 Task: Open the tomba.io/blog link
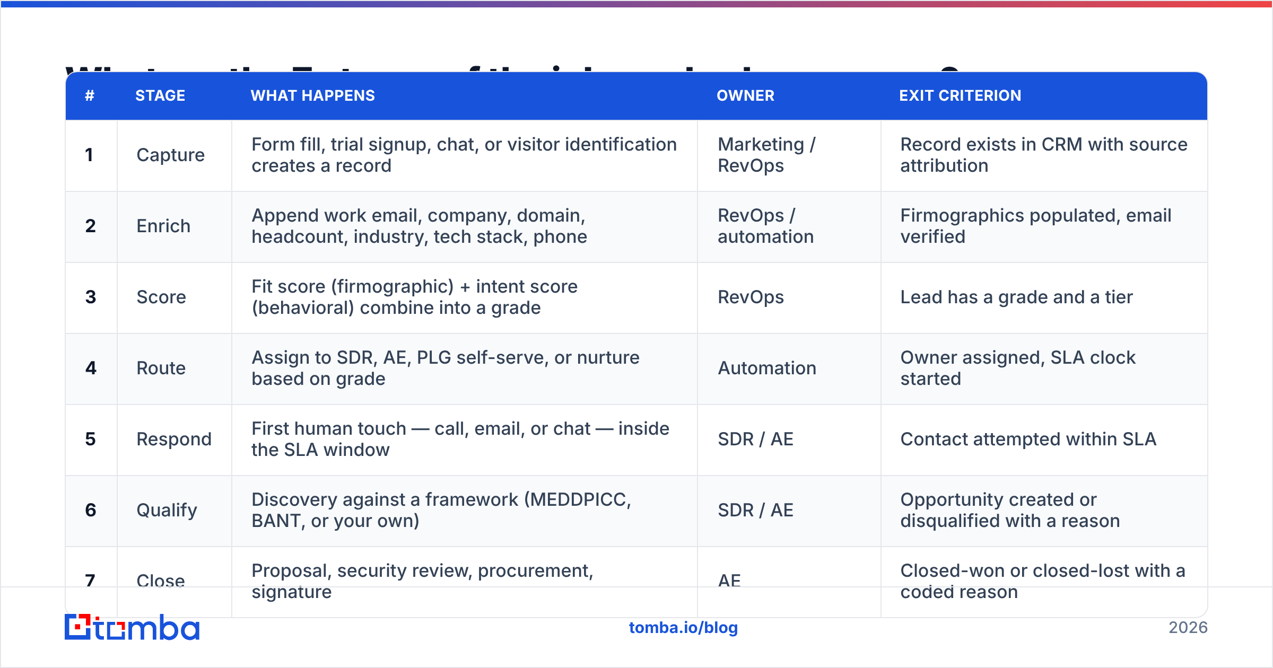tap(683, 628)
